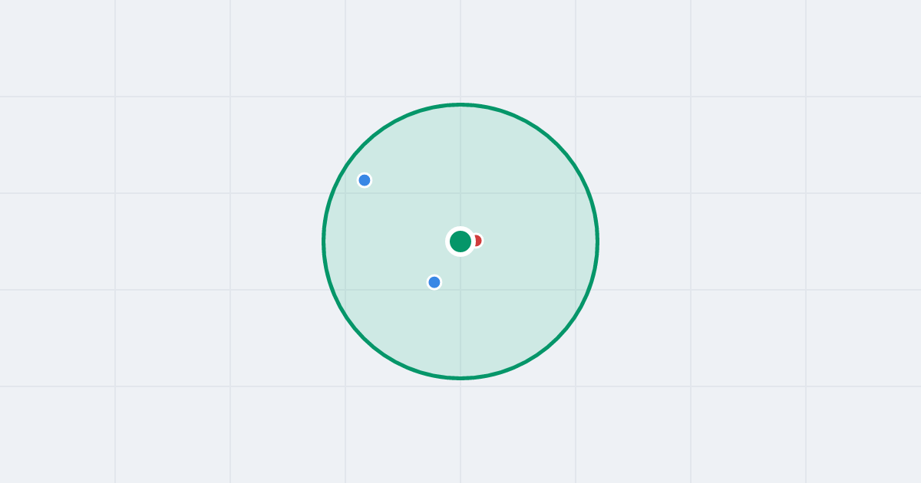Click the grid intersection inside the circle's lower-left area

[345, 290]
